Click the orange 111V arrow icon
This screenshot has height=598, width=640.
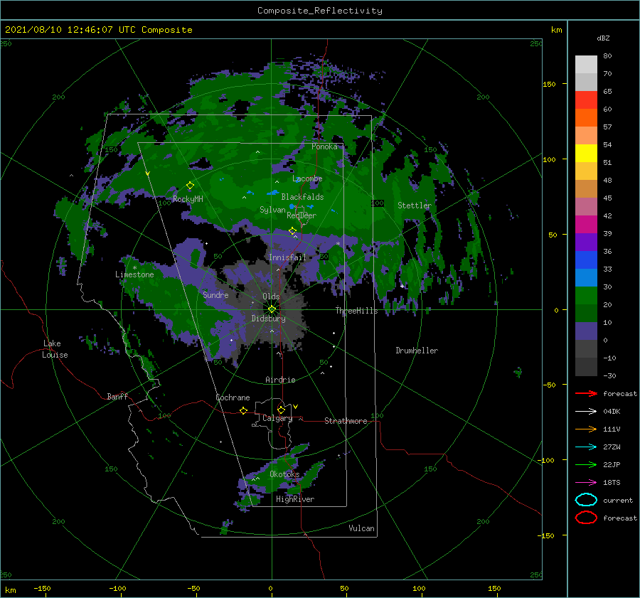(x=586, y=429)
